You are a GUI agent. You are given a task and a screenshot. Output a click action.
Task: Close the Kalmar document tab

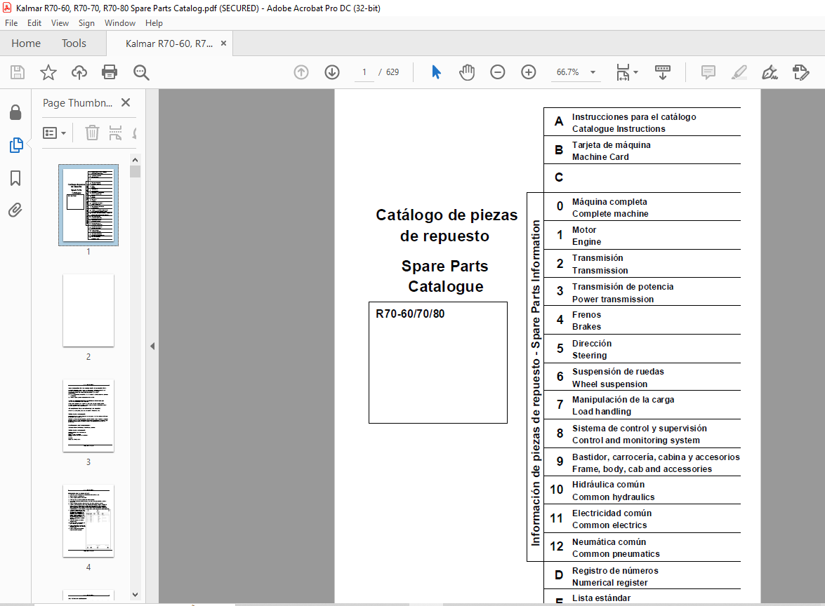point(223,43)
